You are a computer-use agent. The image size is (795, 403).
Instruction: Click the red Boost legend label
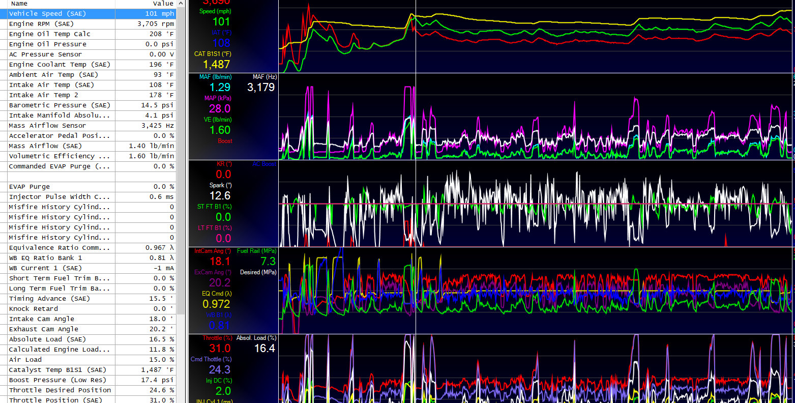coord(225,141)
